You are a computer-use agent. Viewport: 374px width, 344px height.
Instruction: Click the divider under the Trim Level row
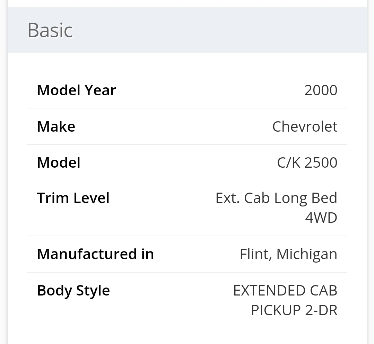pos(187,236)
